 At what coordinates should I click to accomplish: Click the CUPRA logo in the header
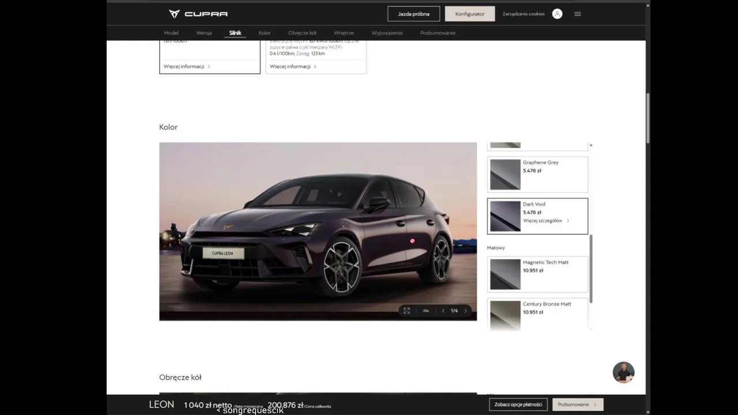[x=198, y=14]
